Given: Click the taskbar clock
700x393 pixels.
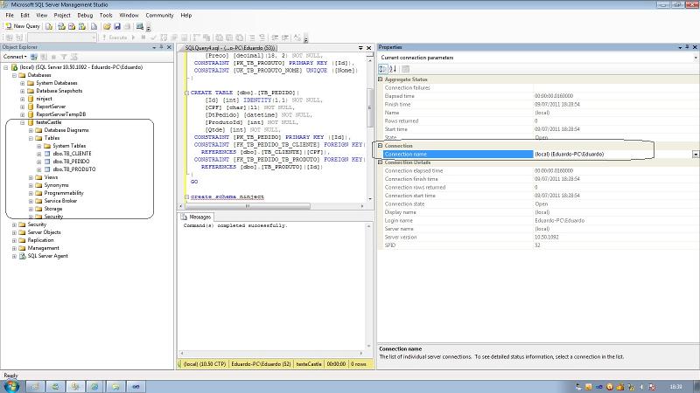Looking at the screenshot, I should tap(675, 387).
